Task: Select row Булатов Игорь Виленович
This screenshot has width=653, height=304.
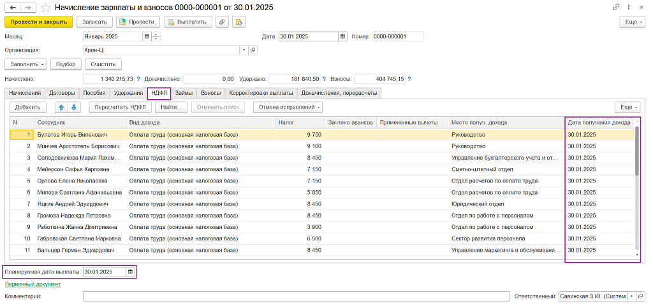Action: click(322, 135)
